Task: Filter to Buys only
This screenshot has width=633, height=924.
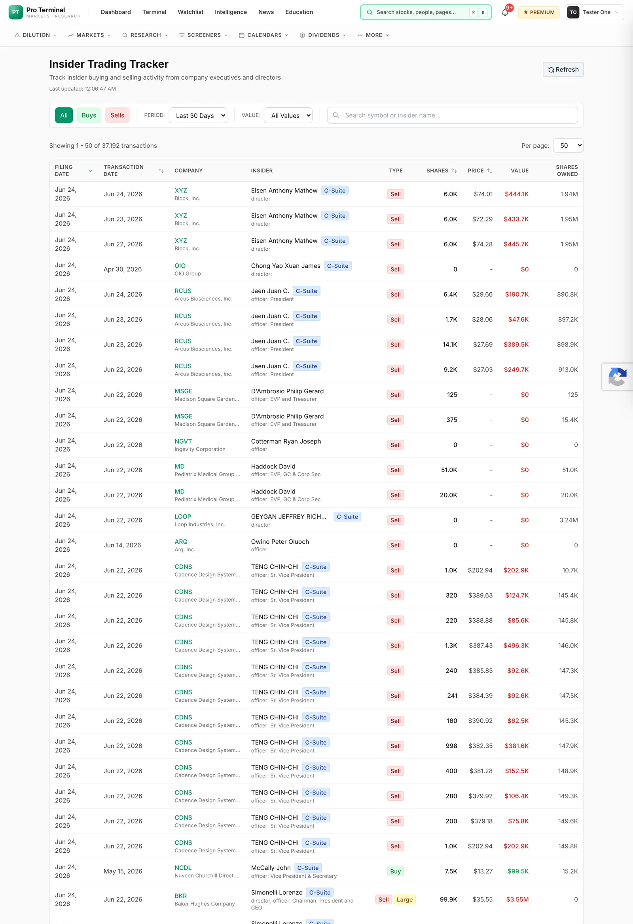Action: (89, 115)
